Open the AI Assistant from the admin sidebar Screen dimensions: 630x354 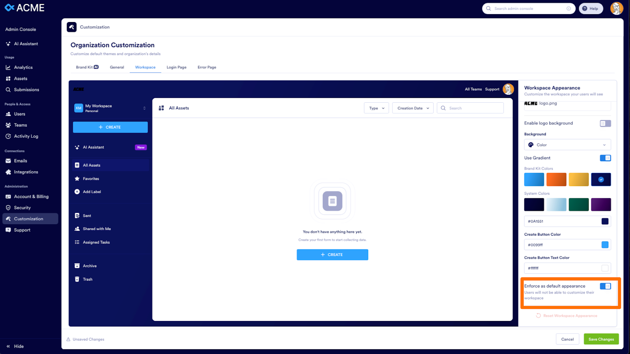pos(25,44)
